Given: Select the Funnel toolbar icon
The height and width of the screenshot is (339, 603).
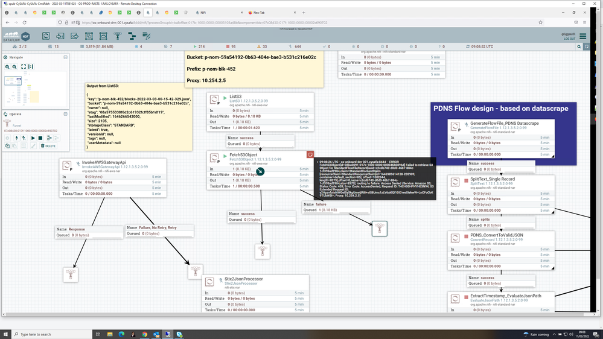Looking at the screenshot, I should (118, 36).
